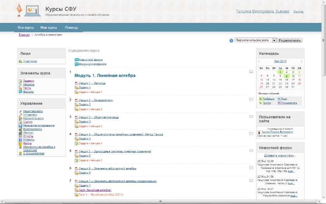Click the Выход logout link

pyautogui.click(x=298, y=11)
